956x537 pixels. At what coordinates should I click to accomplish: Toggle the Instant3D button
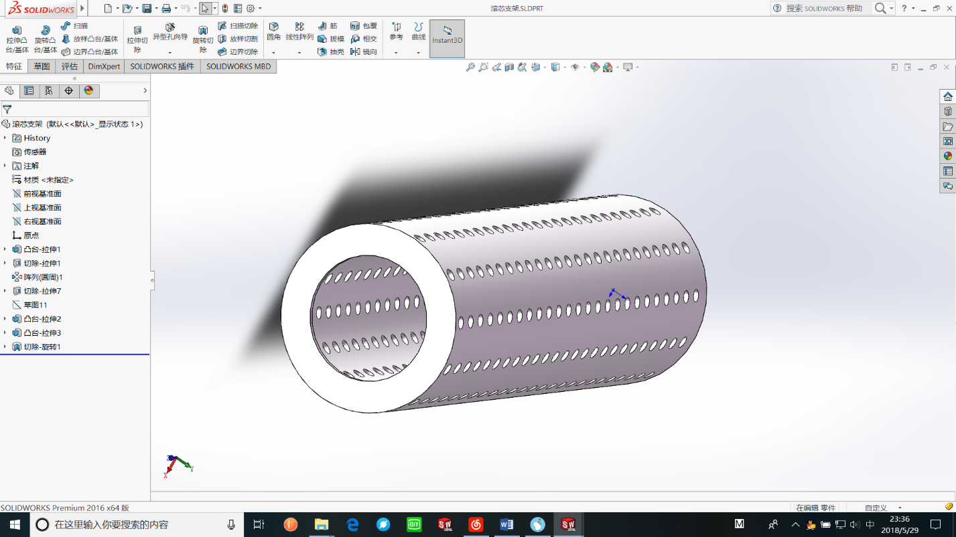(447, 38)
